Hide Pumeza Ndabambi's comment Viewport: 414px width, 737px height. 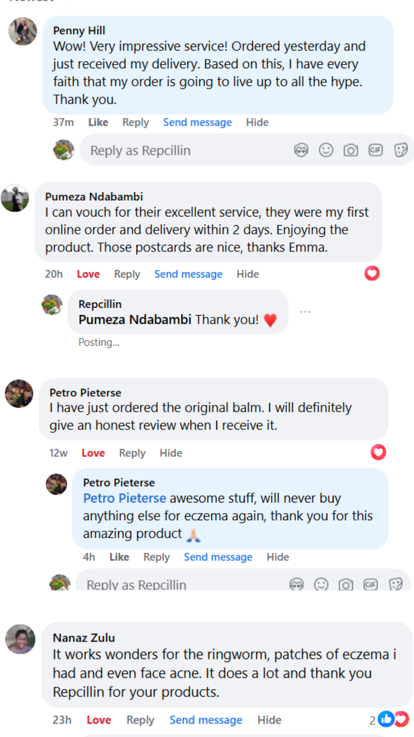[247, 274]
